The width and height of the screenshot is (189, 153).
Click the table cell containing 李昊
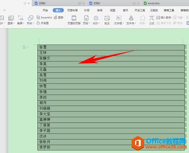(111, 64)
